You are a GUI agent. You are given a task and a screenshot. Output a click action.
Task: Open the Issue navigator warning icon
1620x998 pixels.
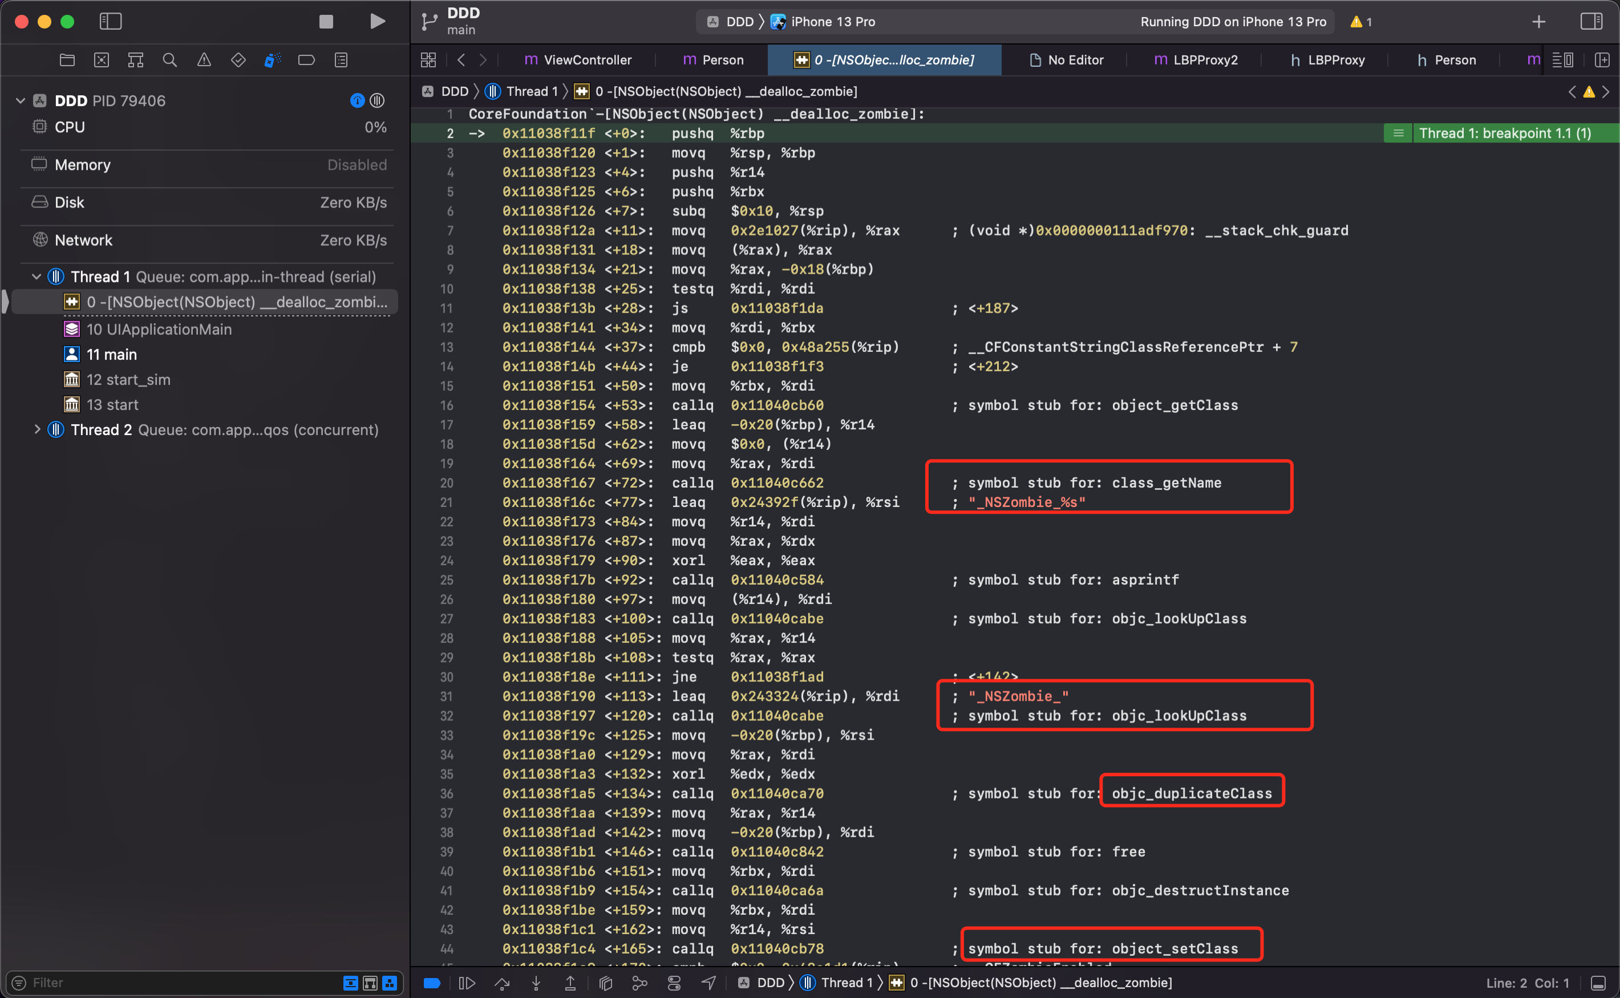(204, 60)
